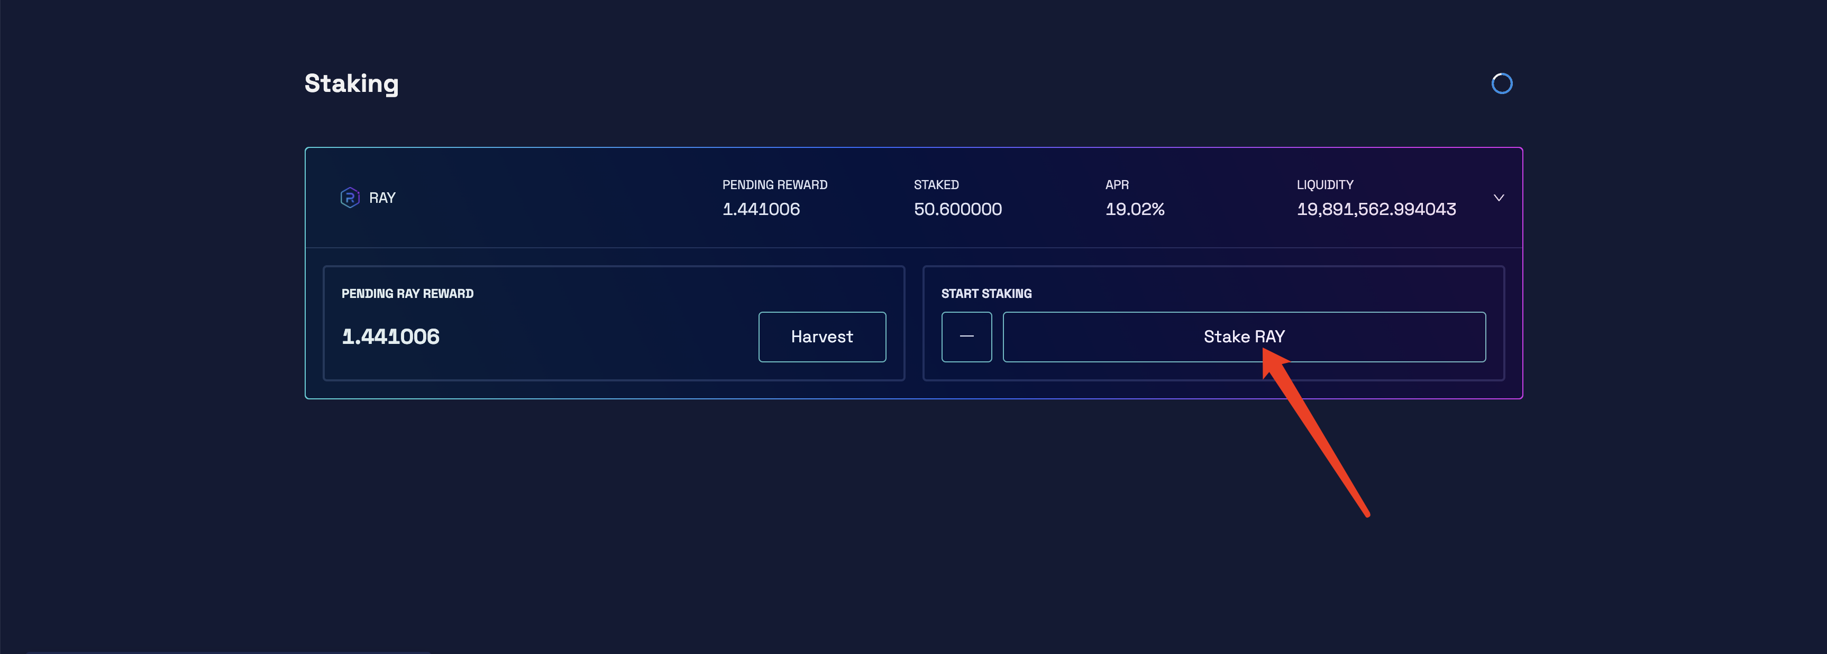Click the RAY pool name label
The image size is (1827, 654).
tap(382, 198)
